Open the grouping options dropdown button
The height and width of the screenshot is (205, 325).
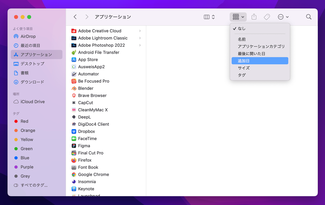point(238,17)
